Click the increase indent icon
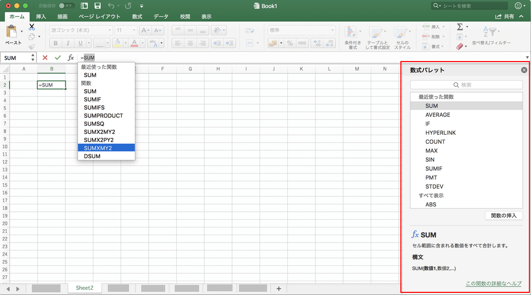Screen dimensions: 531x295 coord(229,43)
